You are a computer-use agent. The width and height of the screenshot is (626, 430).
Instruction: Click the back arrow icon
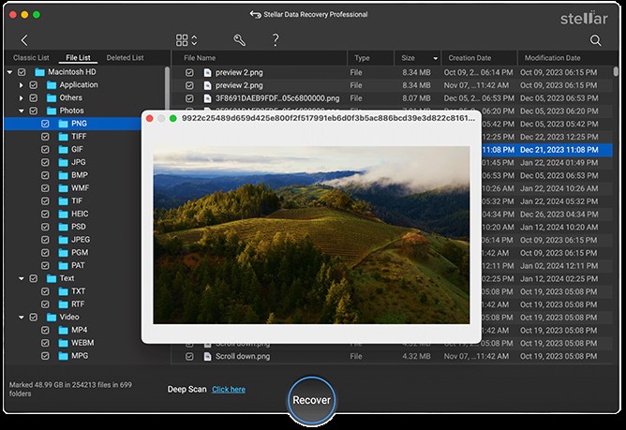pyautogui.click(x=24, y=40)
